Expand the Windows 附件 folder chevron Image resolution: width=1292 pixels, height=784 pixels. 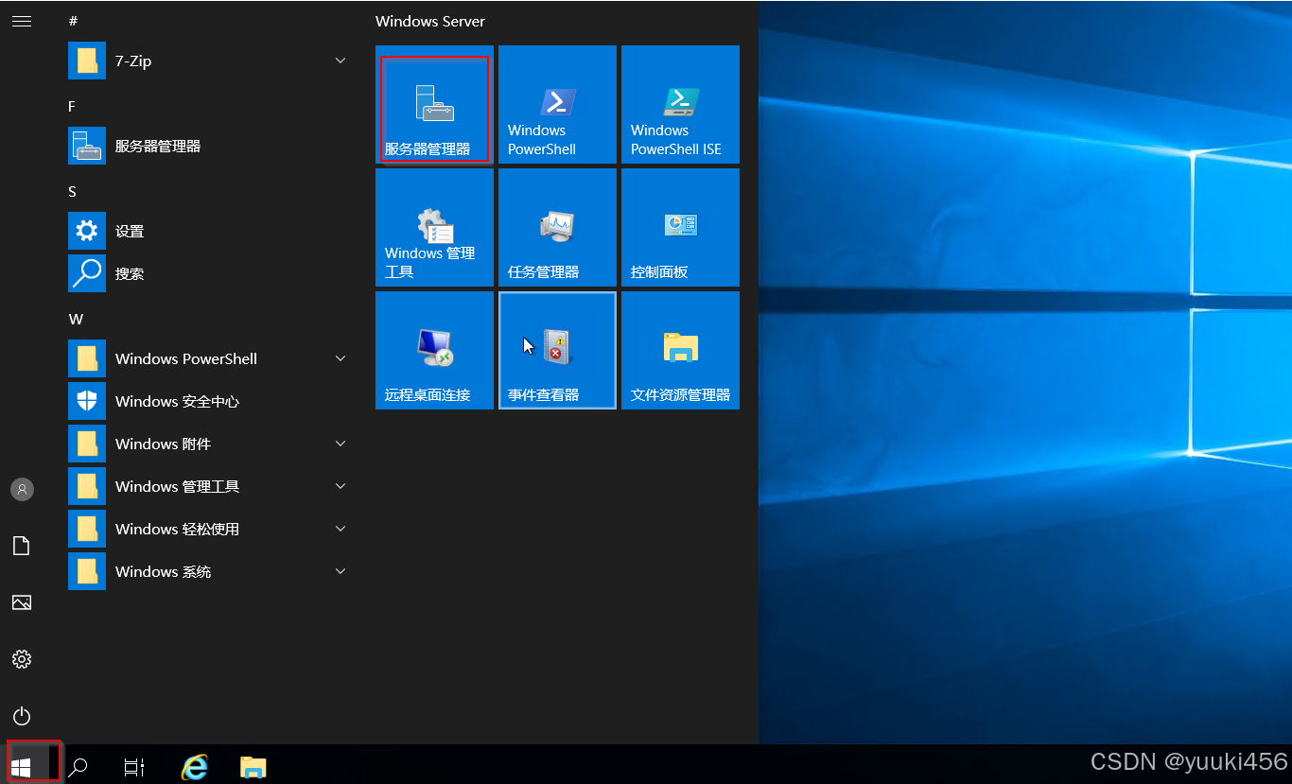pyautogui.click(x=340, y=444)
